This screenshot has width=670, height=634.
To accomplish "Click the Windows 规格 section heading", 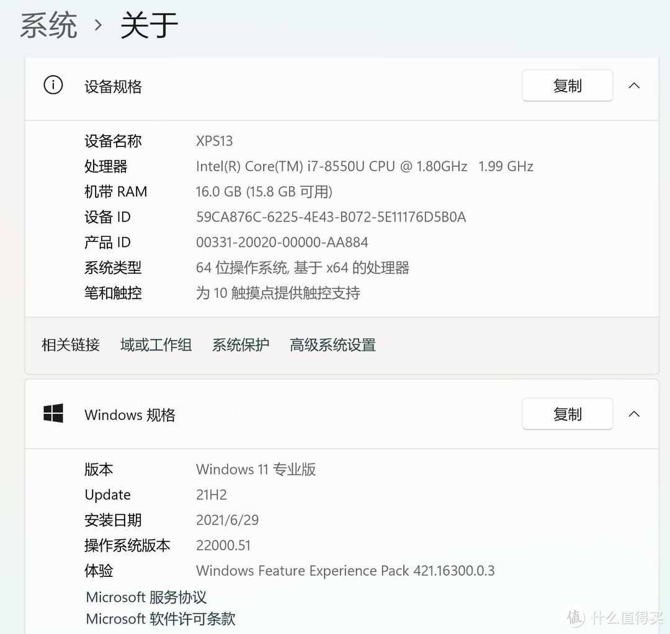I will [x=130, y=415].
